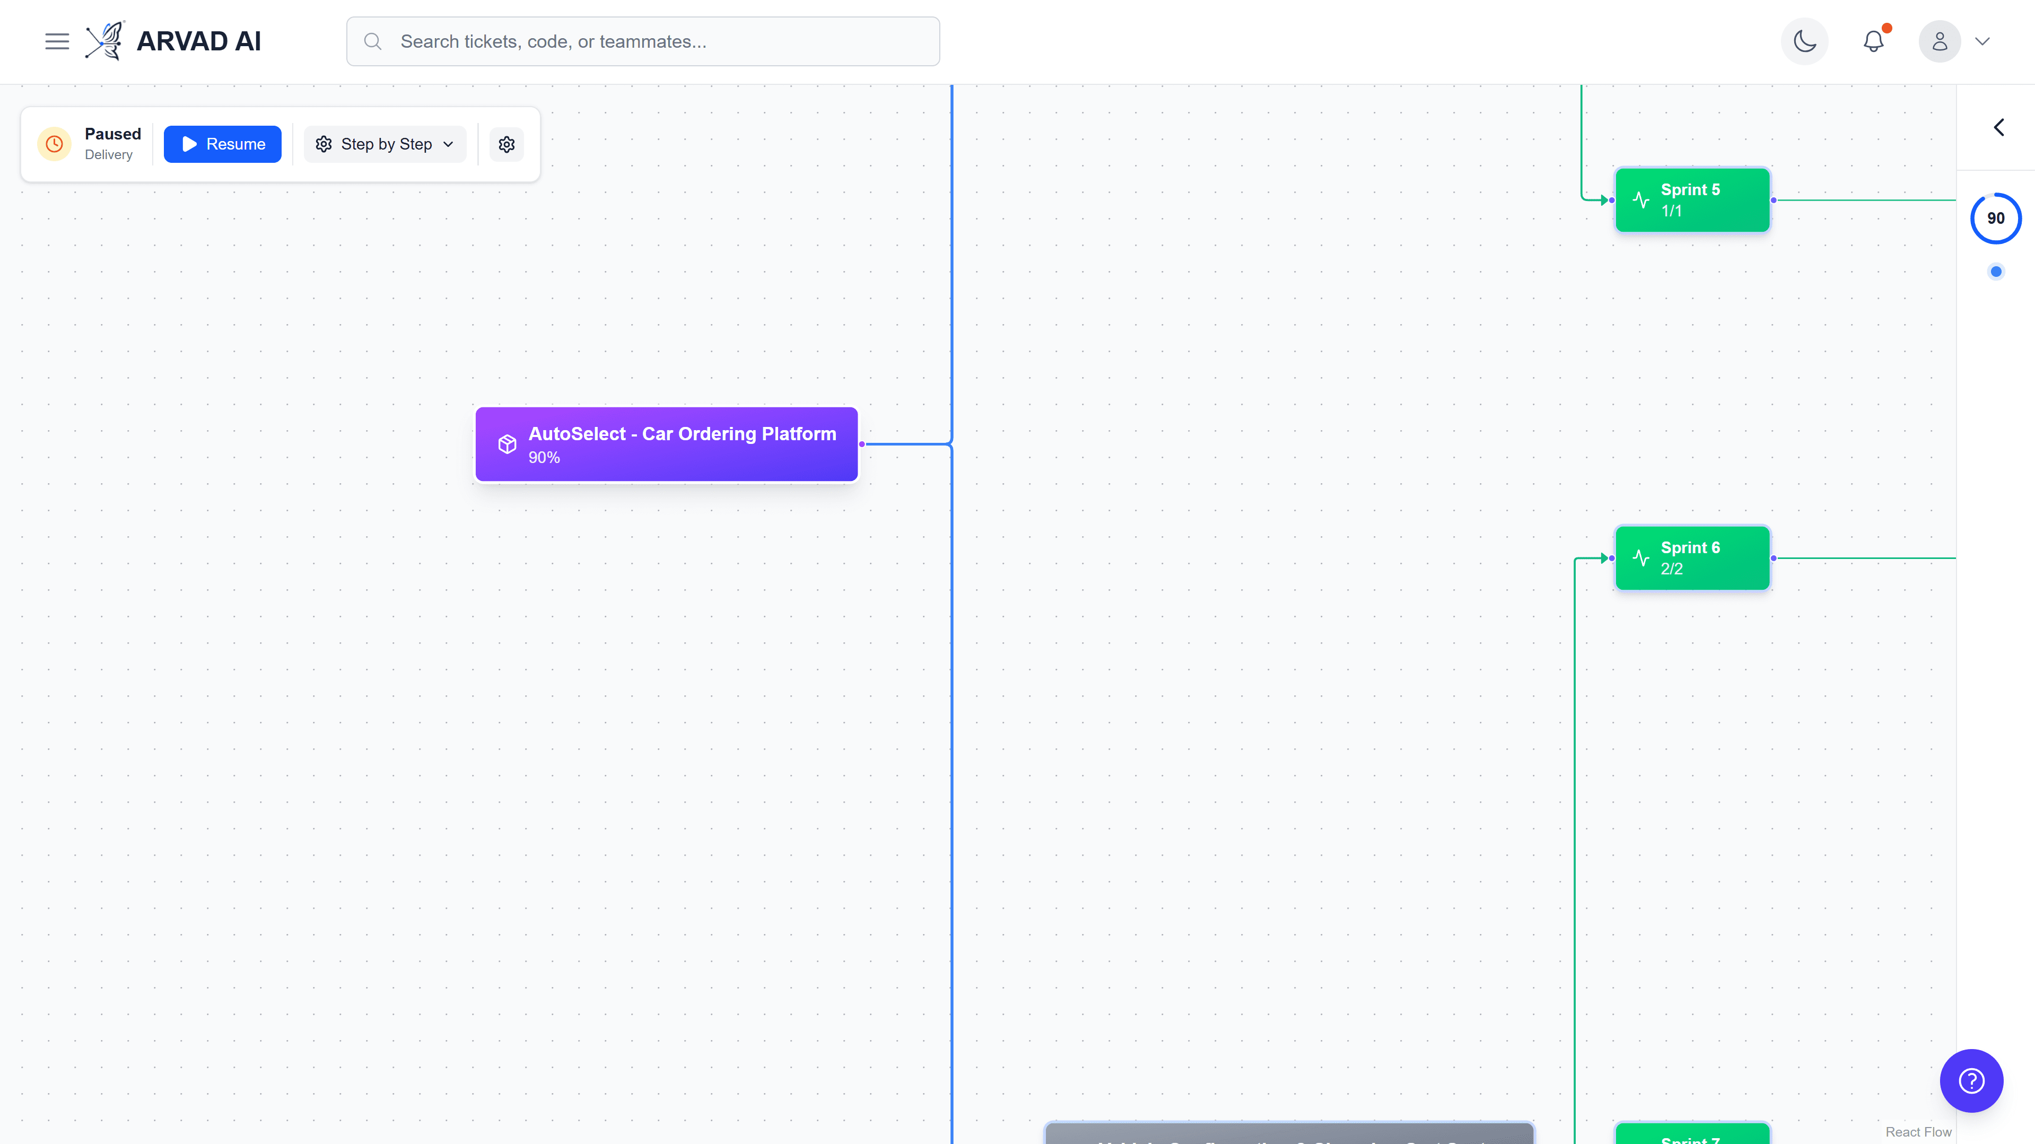Select the Sprint 5 node

point(1692,200)
